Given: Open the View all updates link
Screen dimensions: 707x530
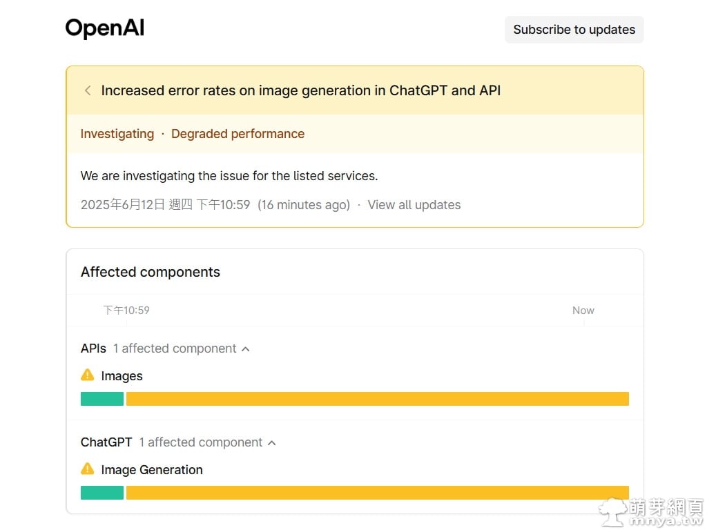Looking at the screenshot, I should [414, 205].
